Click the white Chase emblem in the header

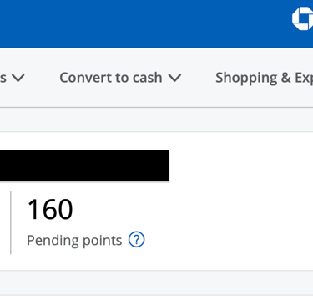click(x=303, y=18)
